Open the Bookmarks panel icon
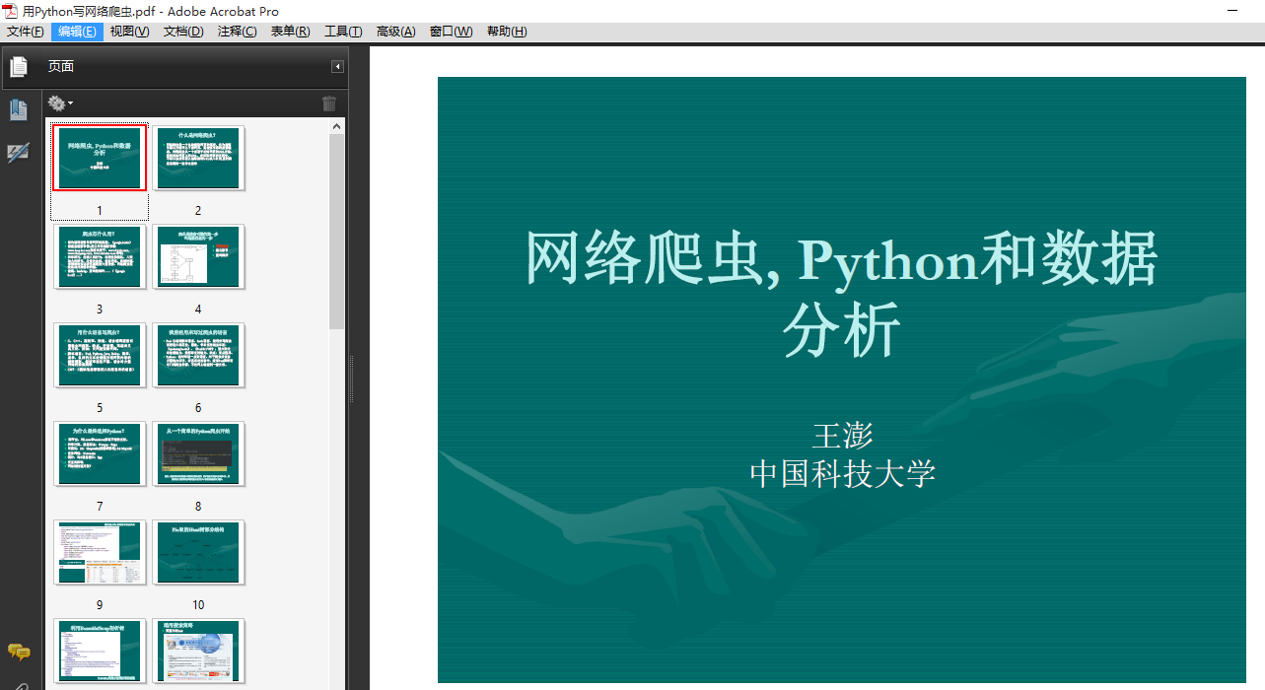1265x690 pixels. pyautogui.click(x=19, y=109)
